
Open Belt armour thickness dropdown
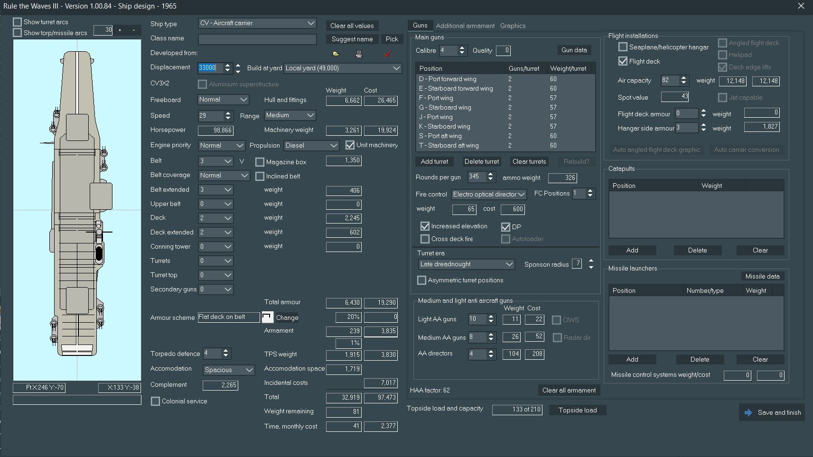point(215,161)
